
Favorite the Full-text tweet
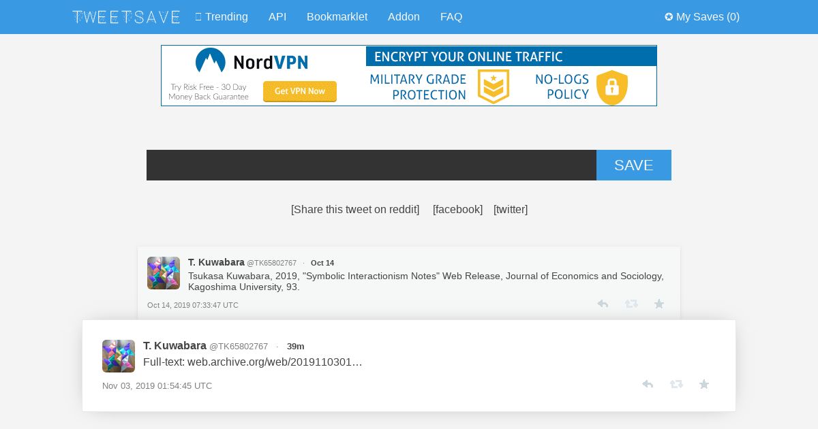[704, 384]
